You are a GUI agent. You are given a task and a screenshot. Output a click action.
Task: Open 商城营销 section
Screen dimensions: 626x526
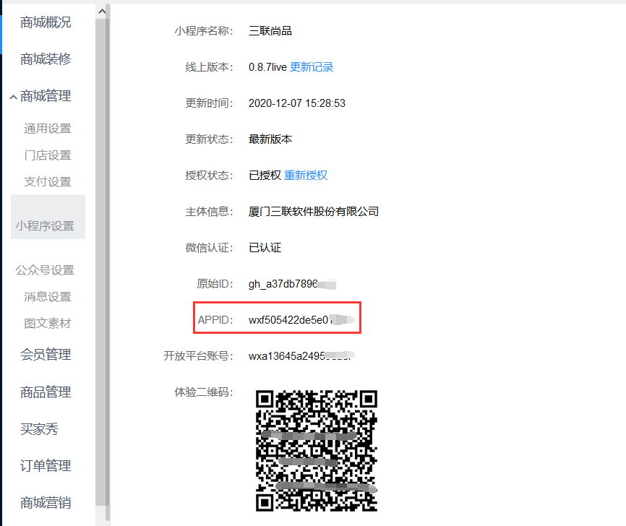click(x=46, y=503)
